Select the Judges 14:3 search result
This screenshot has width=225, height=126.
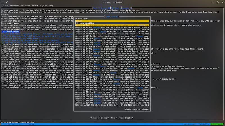pyautogui.click(x=112, y=29)
